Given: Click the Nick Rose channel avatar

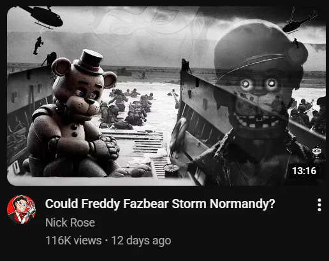Looking at the screenshot, I should coord(21,210).
